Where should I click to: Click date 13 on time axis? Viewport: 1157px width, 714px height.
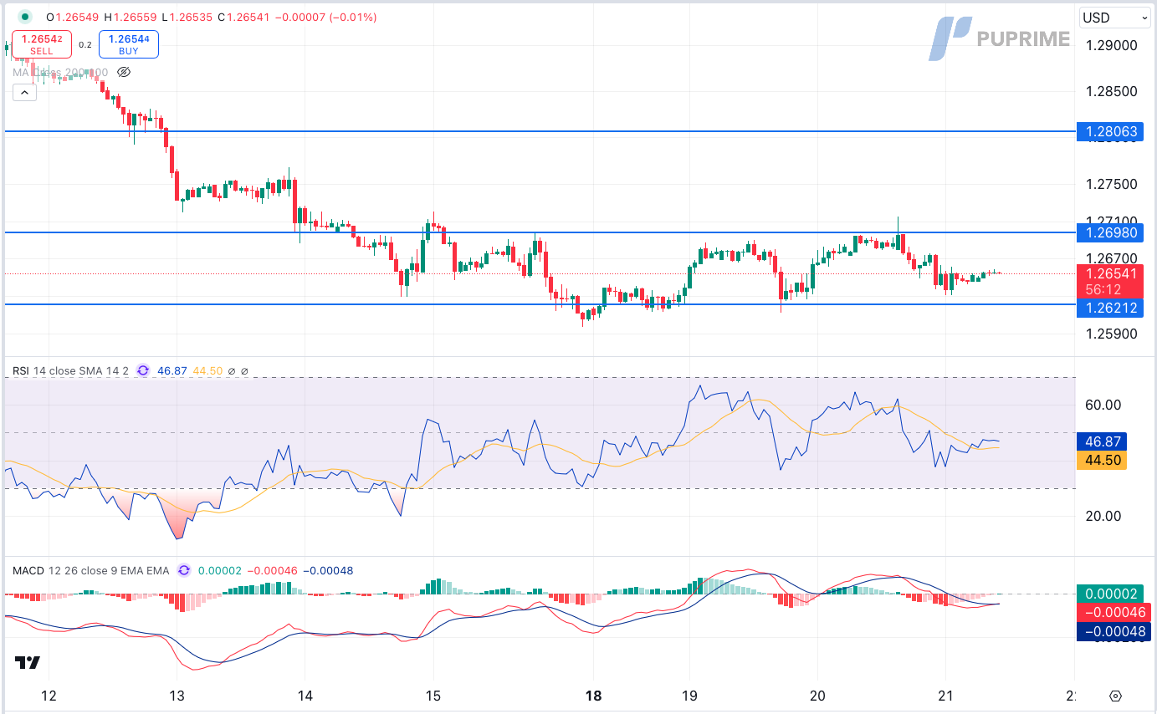click(x=177, y=696)
